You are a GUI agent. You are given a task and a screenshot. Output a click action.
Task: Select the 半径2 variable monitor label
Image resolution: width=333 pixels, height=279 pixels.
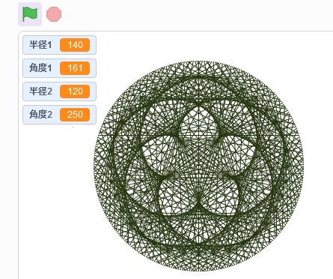pos(40,91)
